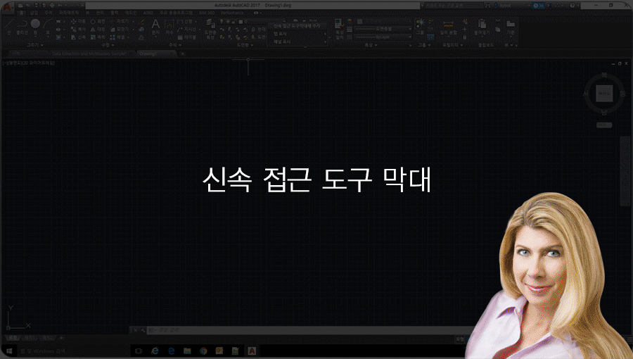Click the Paste clipboard icon

[481, 25]
